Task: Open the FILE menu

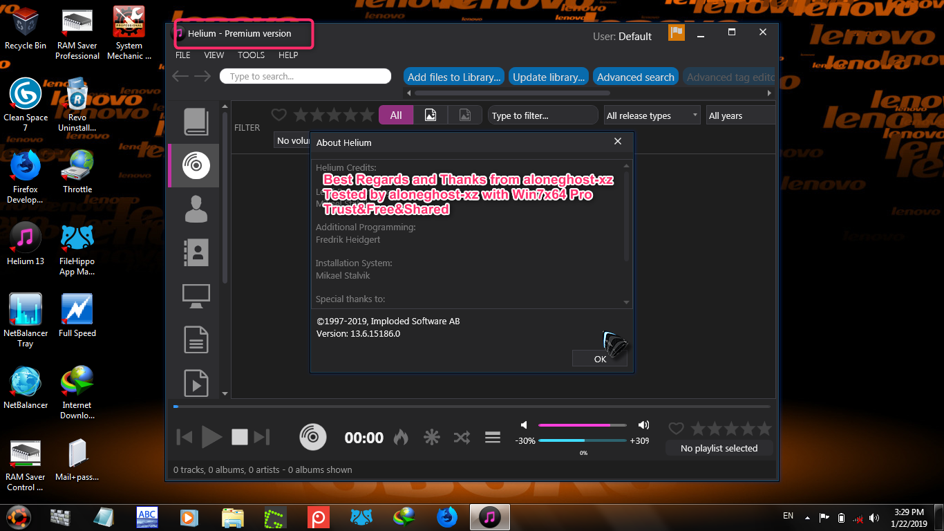Action: point(182,55)
